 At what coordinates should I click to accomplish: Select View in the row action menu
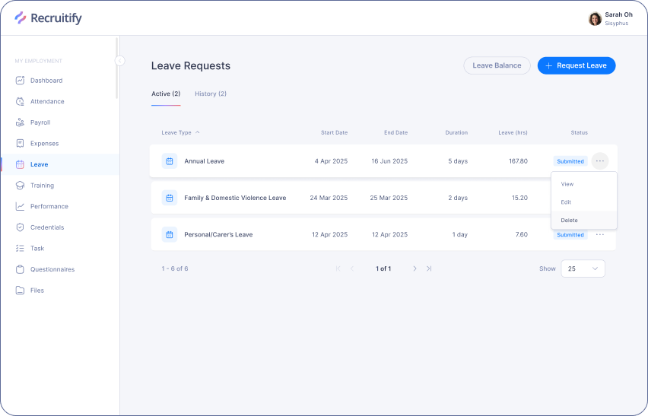tap(567, 184)
